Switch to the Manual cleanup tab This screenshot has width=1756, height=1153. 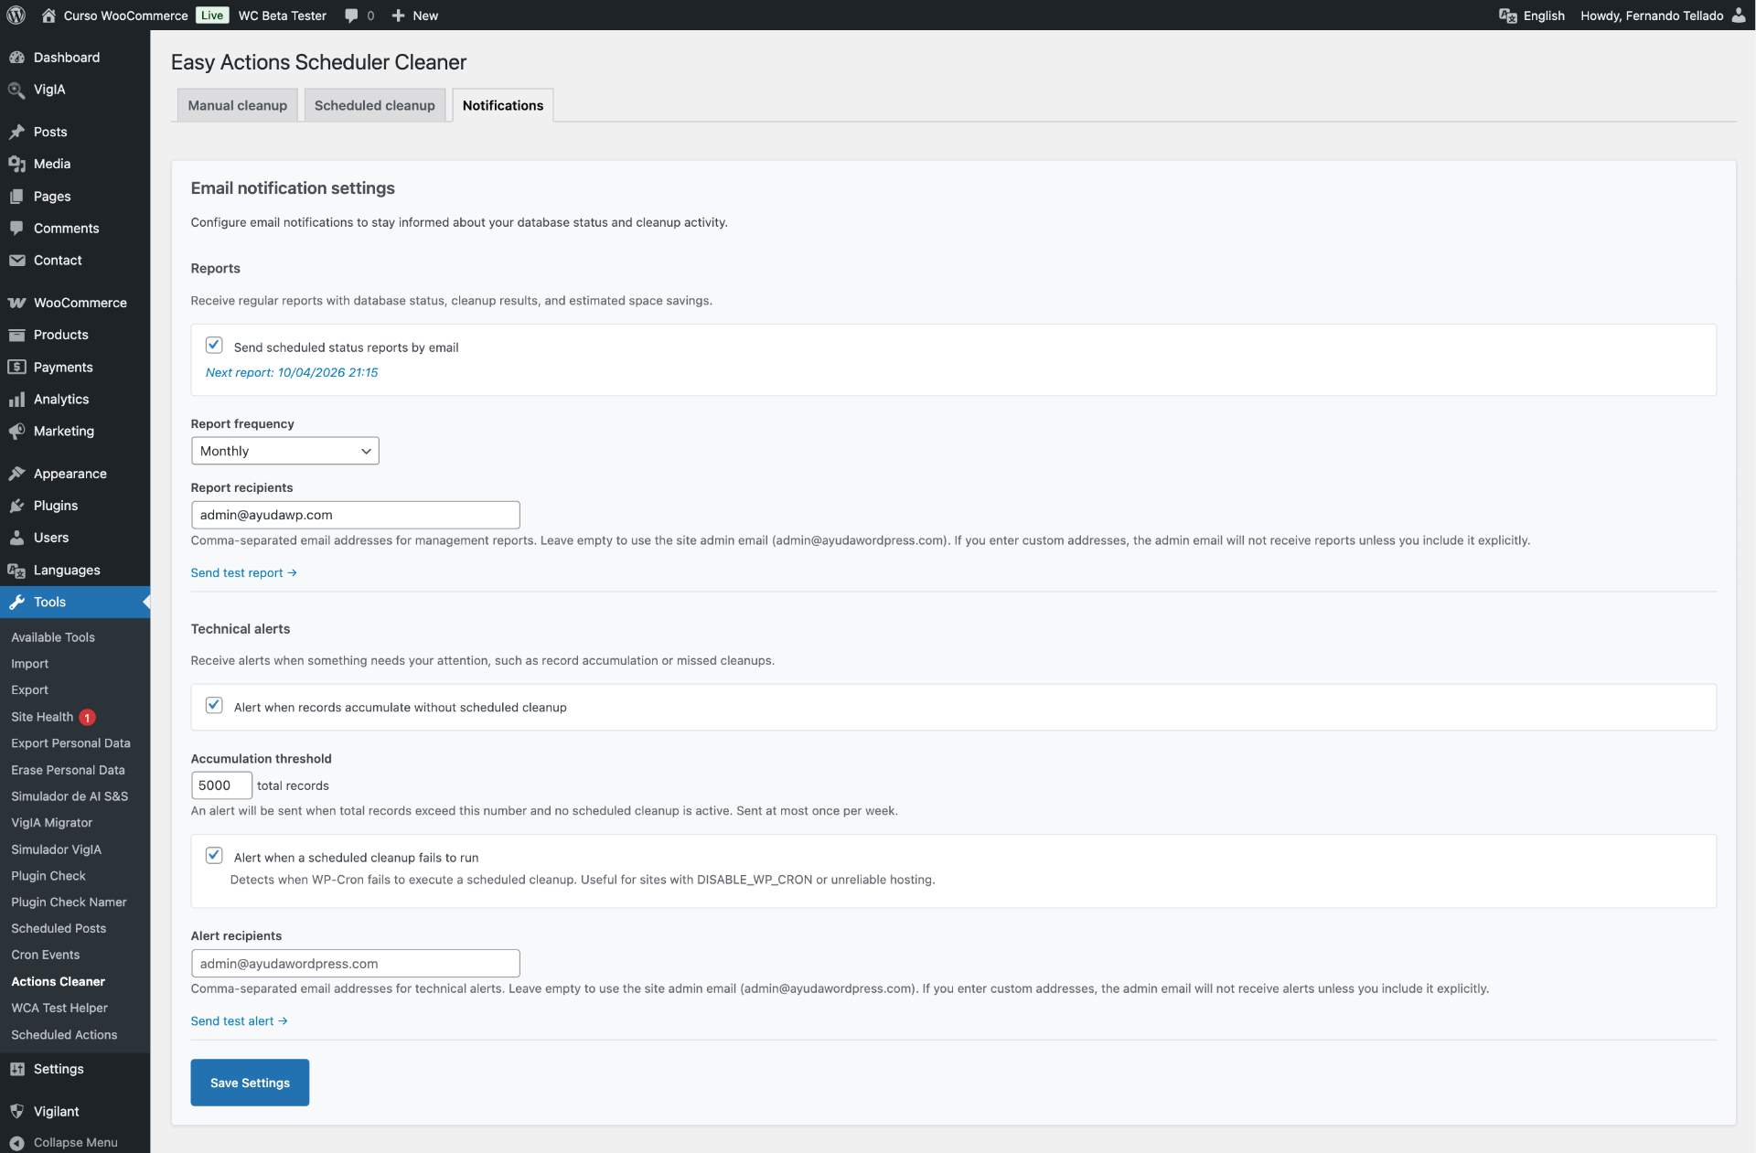click(x=237, y=105)
